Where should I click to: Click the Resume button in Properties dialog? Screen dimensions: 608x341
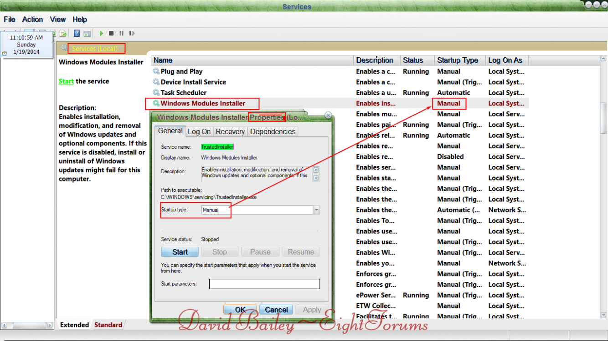pyautogui.click(x=301, y=252)
